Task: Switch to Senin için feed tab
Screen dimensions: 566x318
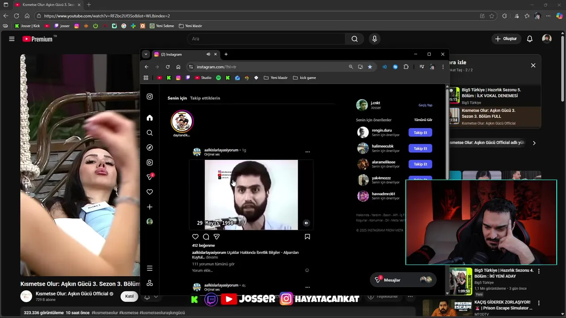Action: (177, 98)
